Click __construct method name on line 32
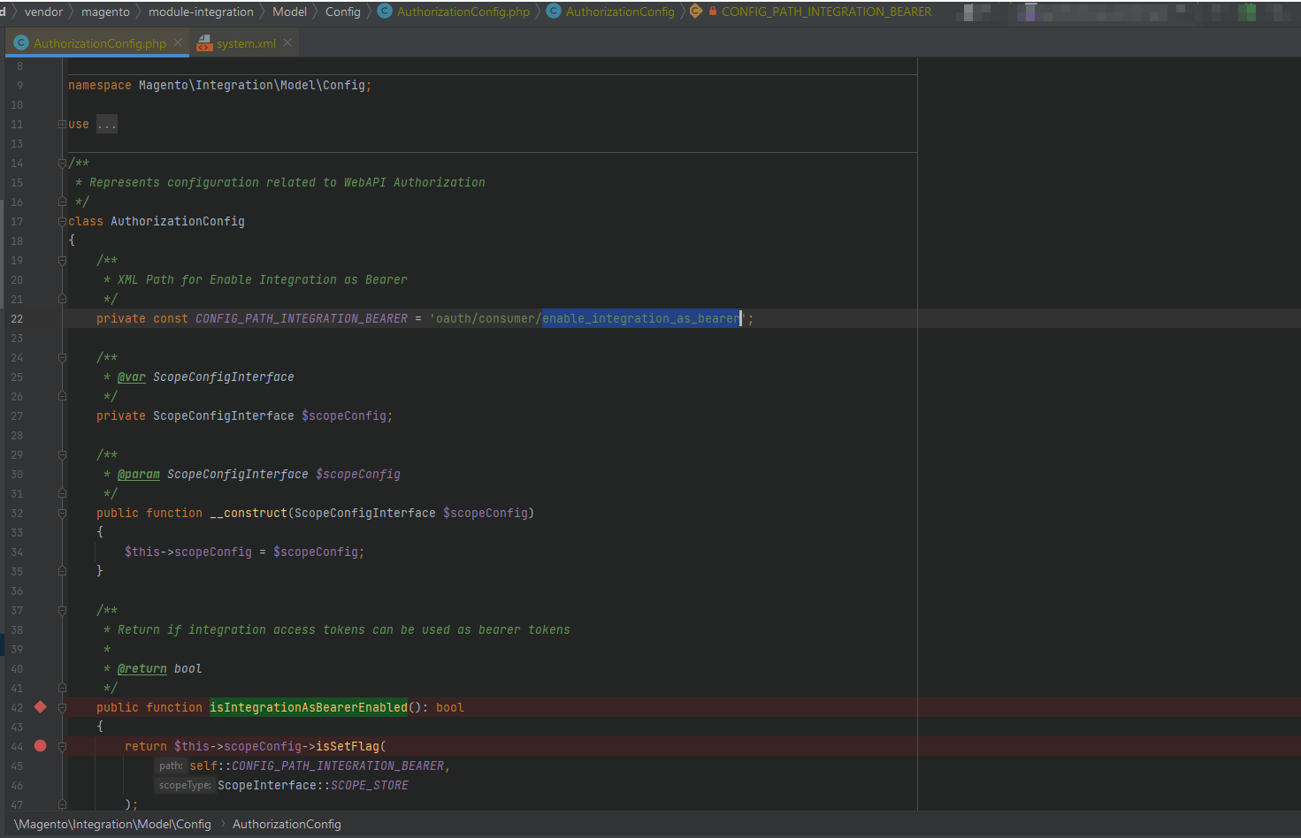The height and width of the screenshot is (838, 1301). click(x=249, y=513)
